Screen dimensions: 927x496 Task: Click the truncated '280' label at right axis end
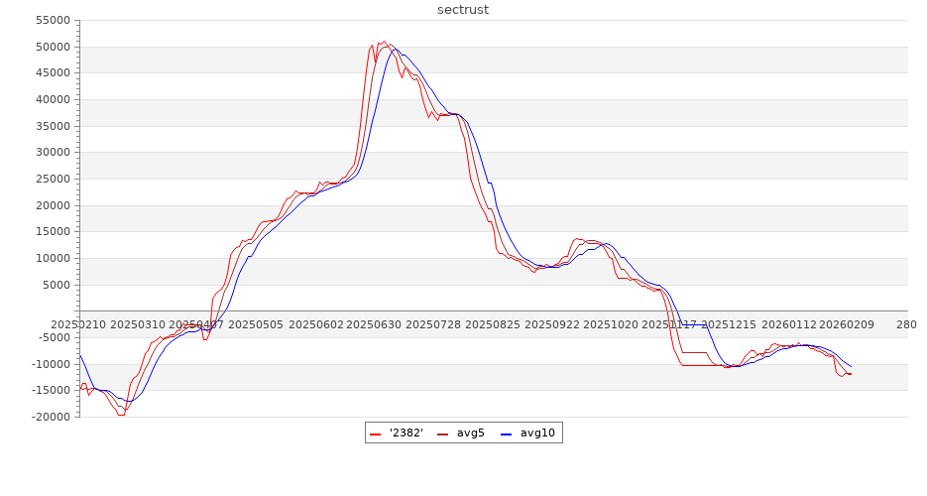906,324
